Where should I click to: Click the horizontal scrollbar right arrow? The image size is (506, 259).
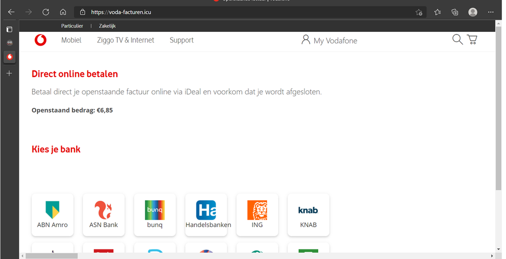pos(492,256)
